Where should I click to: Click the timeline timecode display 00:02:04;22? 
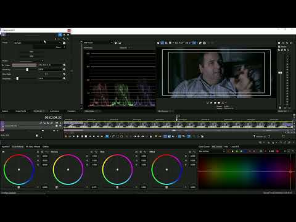pyautogui.click(x=53, y=117)
